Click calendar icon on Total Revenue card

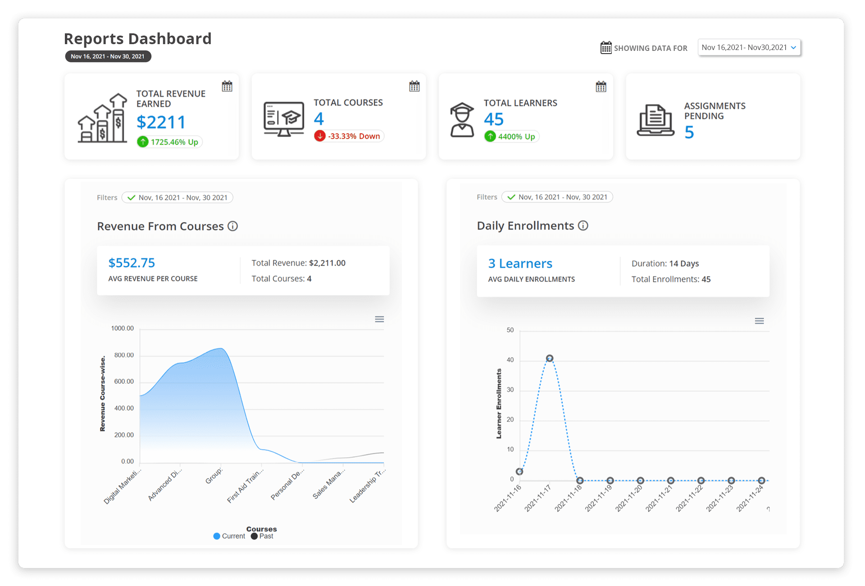(x=227, y=86)
